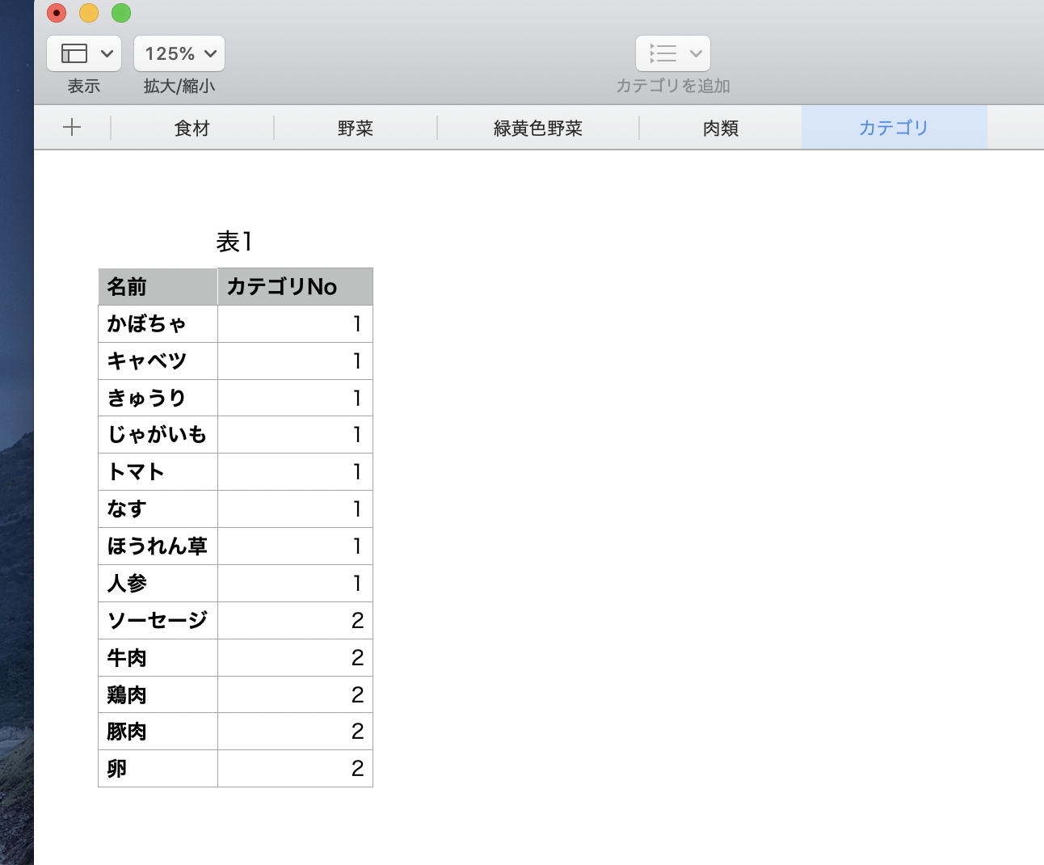The height and width of the screenshot is (865, 1044).
Task: Select category number cell for ほうれん草
Action: [x=296, y=546]
